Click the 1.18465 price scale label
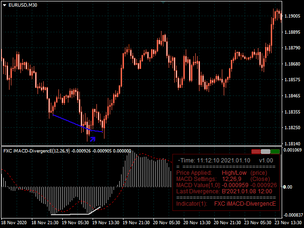 click(293, 96)
